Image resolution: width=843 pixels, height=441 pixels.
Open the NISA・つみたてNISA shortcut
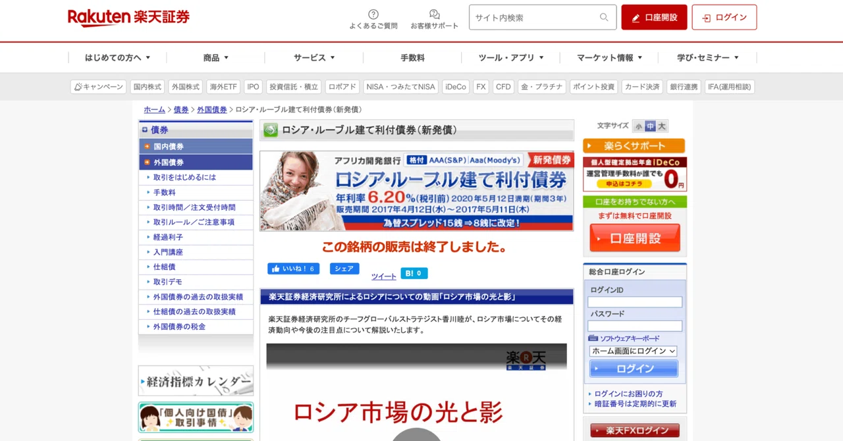point(401,87)
